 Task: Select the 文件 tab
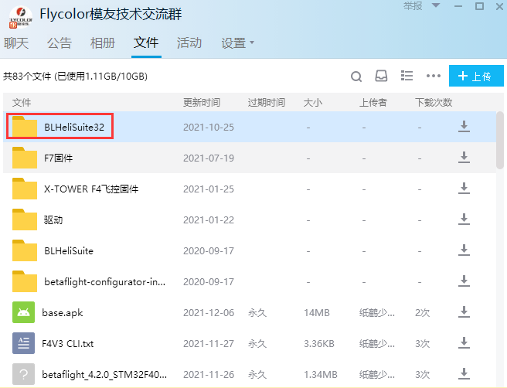(146, 43)
